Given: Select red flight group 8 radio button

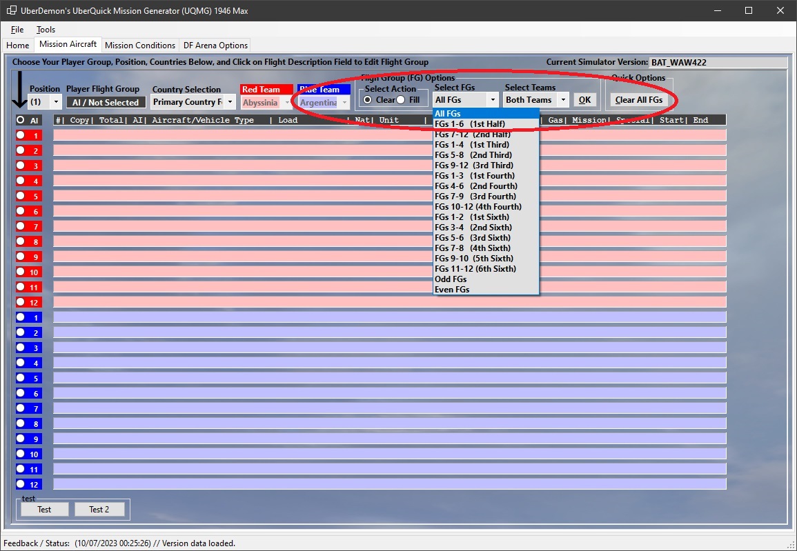Looking at the screenshot, I should (x=20, y=241).
